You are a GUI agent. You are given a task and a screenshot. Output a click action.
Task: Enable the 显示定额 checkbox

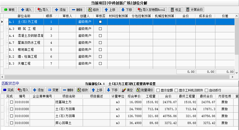click(158, 90)
